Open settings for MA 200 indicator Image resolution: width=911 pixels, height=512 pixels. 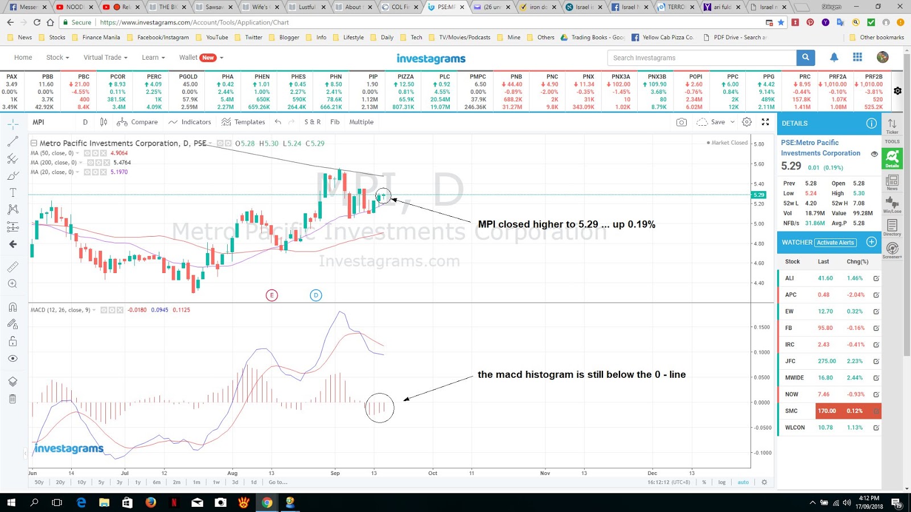pos(99,163)
